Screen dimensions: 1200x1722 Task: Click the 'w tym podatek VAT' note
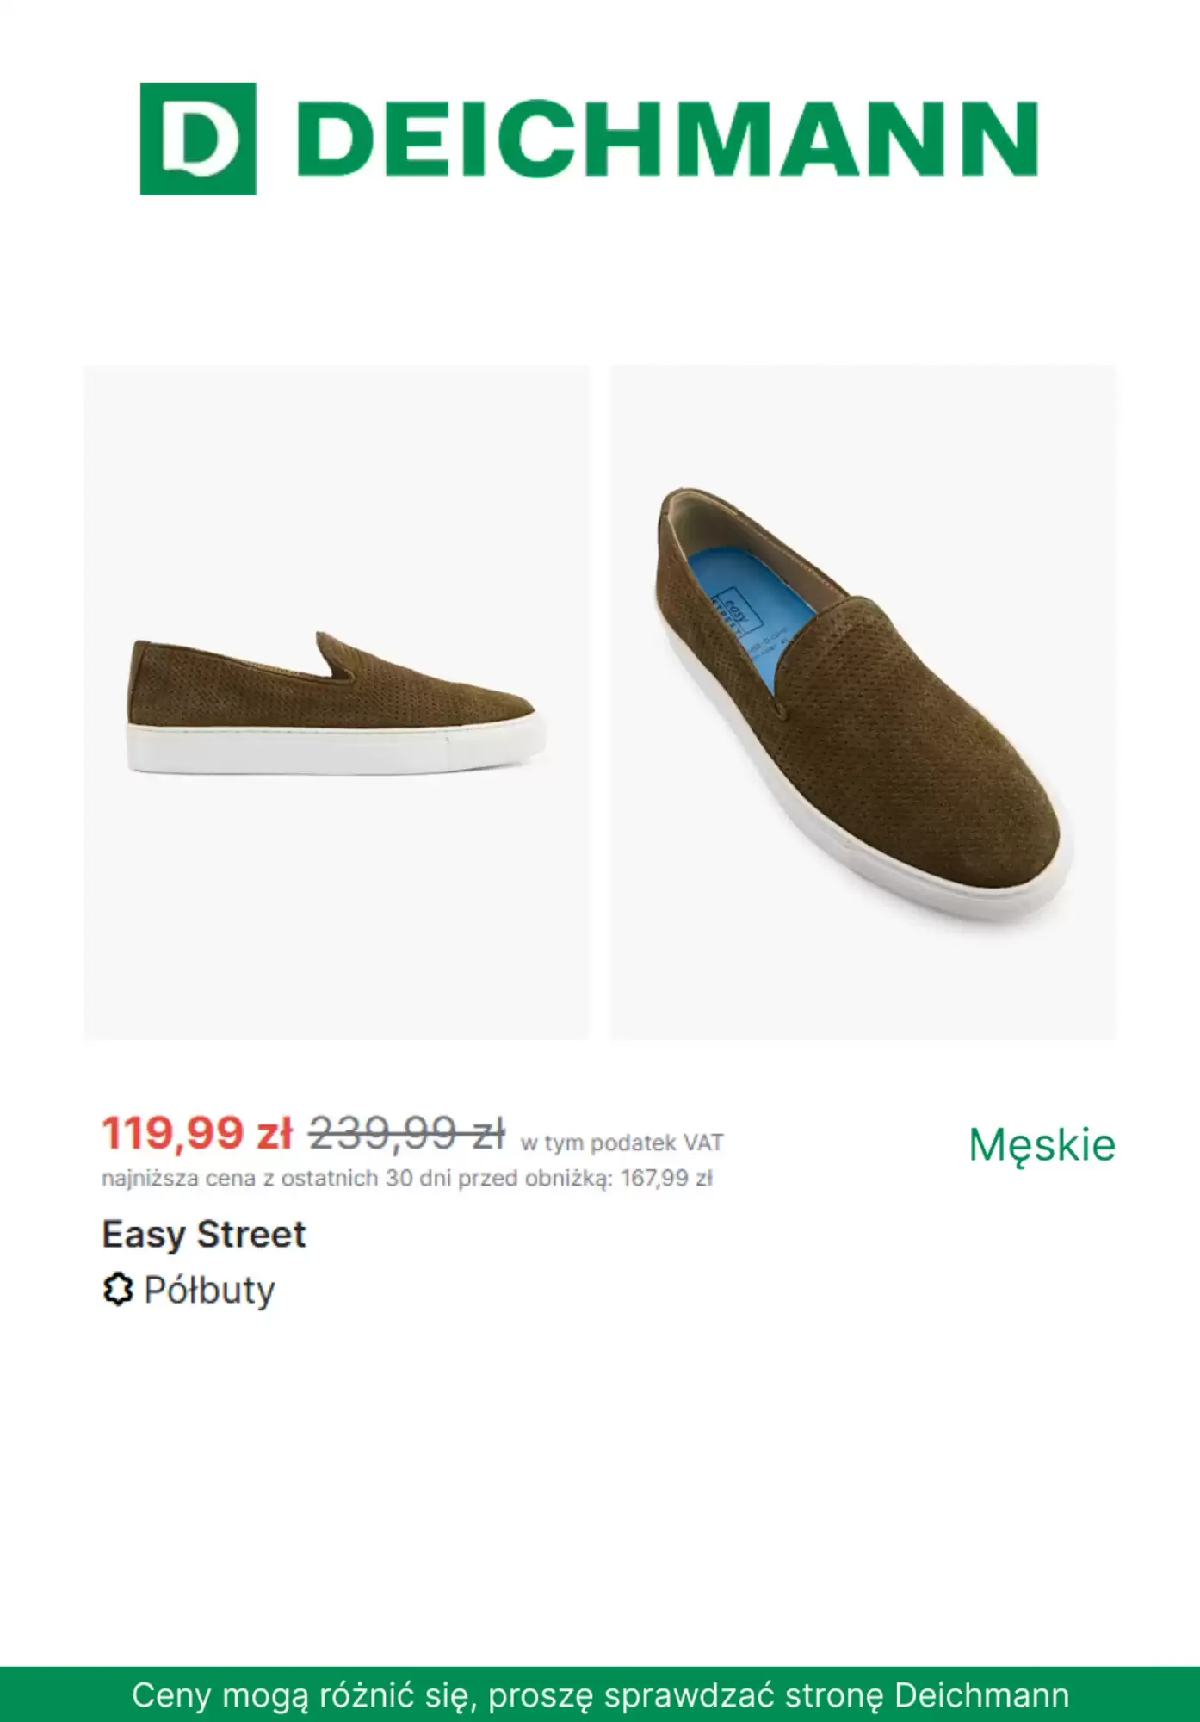pyautogui.click(x=622, y=1143)
